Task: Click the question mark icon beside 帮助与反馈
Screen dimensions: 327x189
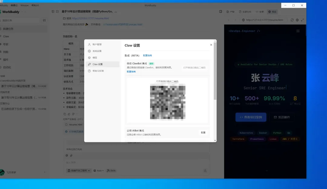Action: [89, 71]
